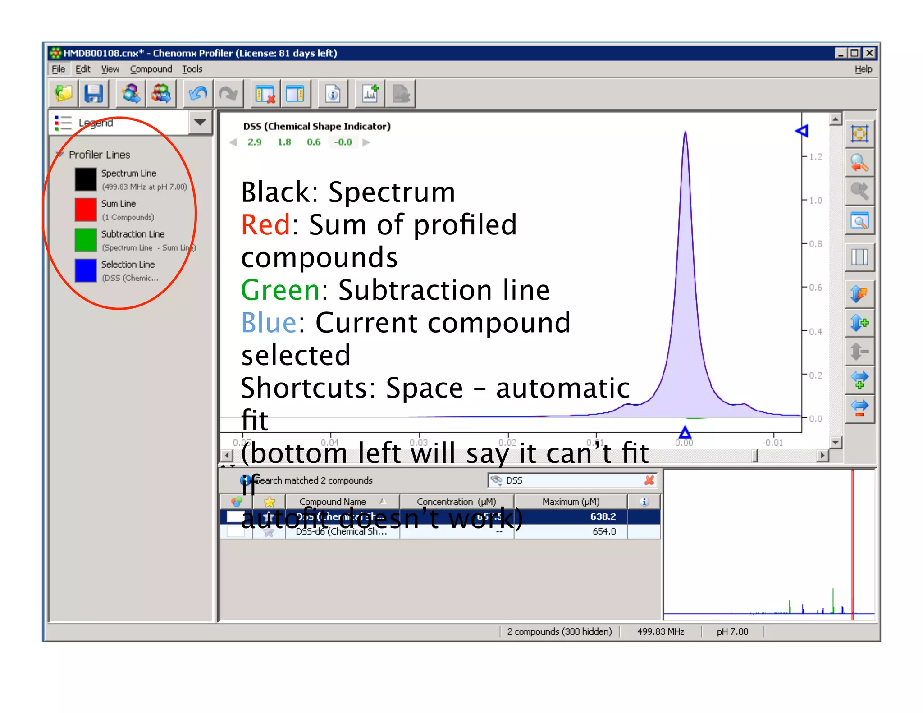Open the Compound menu
The width and height of the screenshot is (923, 713).
(151, 69)
